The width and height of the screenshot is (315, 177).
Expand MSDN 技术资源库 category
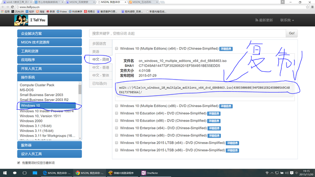(49, 42)
